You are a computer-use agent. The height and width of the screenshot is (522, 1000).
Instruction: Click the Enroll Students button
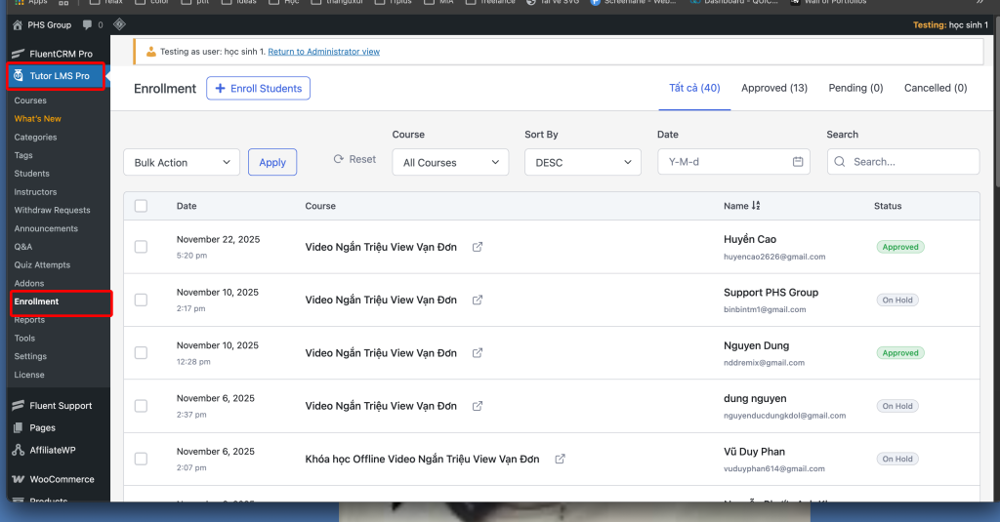pyautogui.click(x=258, y=89)
